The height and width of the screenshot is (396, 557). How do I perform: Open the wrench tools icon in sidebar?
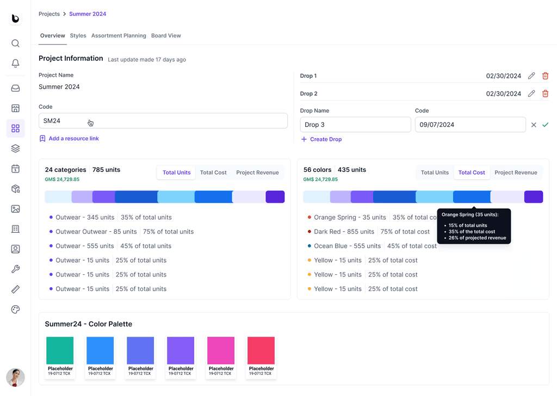click(x=15, y=269)
